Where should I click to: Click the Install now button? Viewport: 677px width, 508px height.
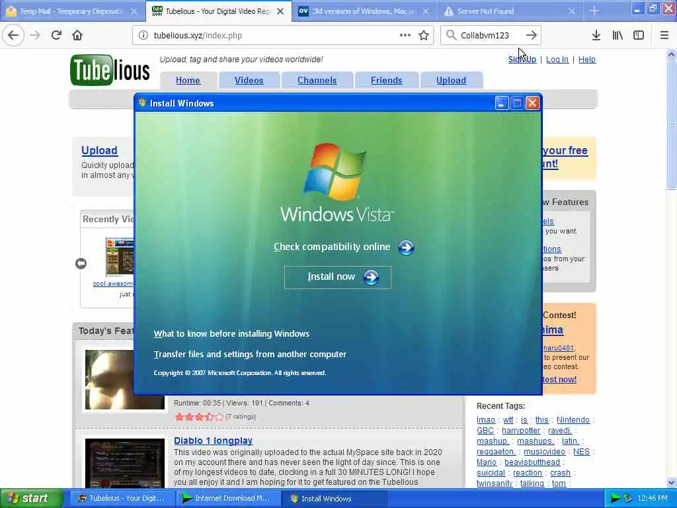point(338,277)
